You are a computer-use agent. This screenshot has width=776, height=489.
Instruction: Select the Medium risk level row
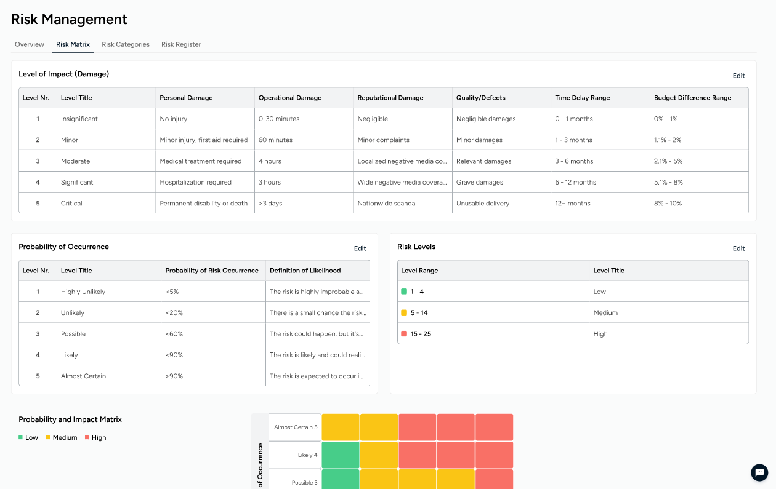coord(554,312)
